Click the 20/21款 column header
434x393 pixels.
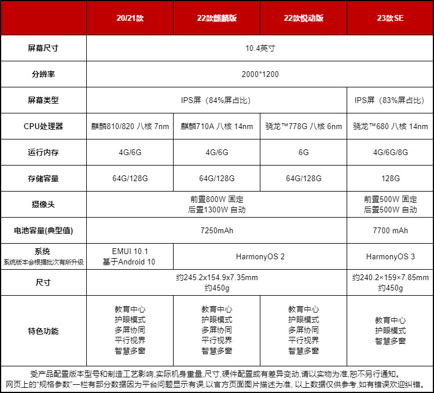130,18
